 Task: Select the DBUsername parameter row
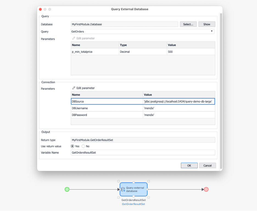click(x=143, y=108)
